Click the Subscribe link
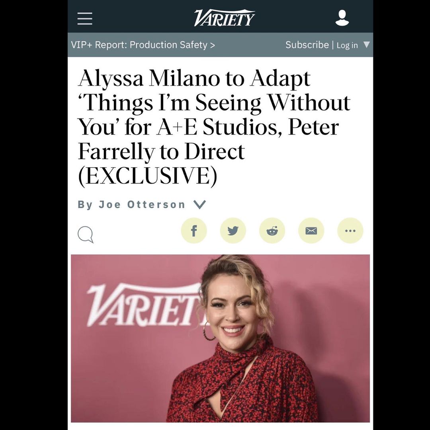430x430 pixels. pyautogui.click(x=307, y=45)
